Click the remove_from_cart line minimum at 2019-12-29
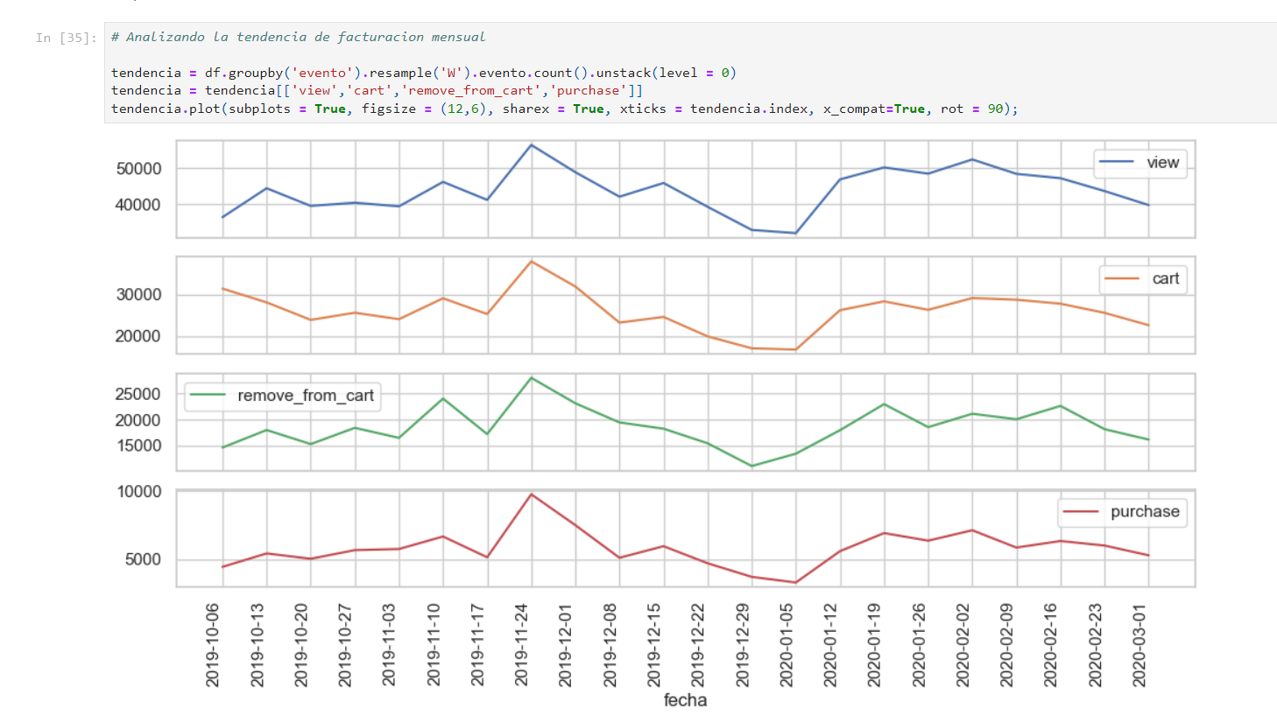Screen dimensions: 1277x723 pyautogui.click(x=751, y=466)
